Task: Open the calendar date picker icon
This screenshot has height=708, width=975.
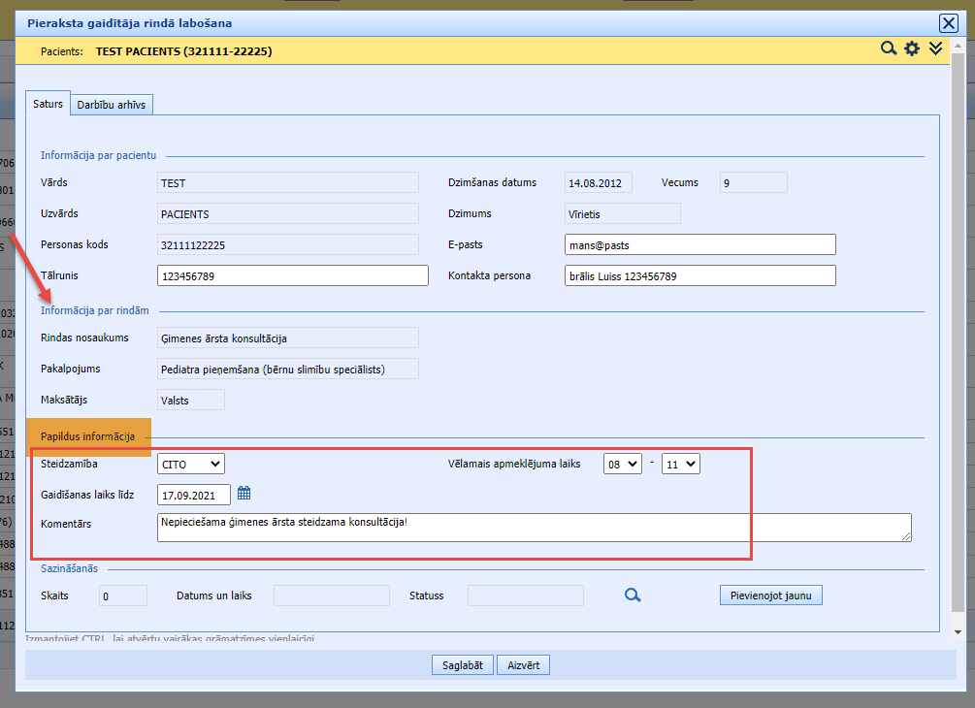Action: click(x=244, y=494)
